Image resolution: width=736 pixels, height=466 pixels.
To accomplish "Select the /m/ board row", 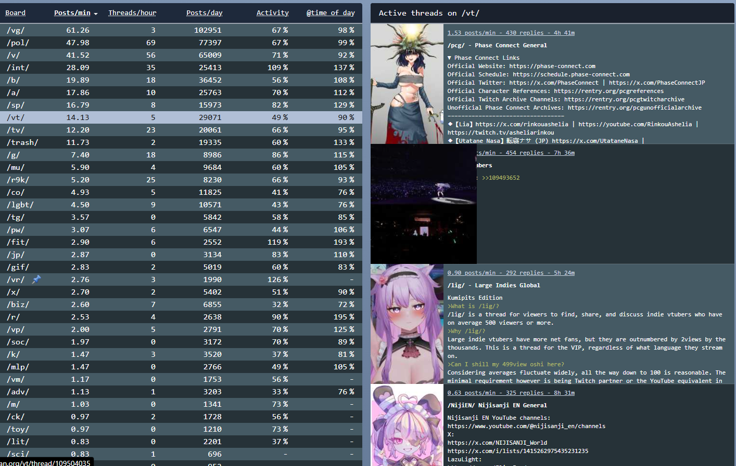I will (x=181, y=404).
